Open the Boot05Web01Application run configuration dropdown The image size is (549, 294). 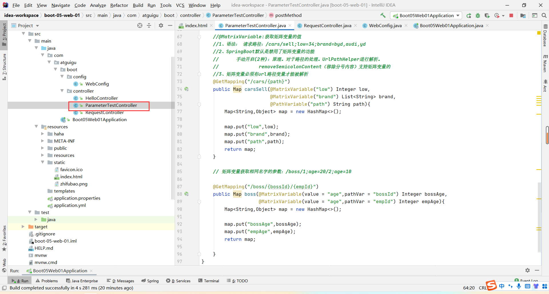pyautogui.click(x=426, y=16)
